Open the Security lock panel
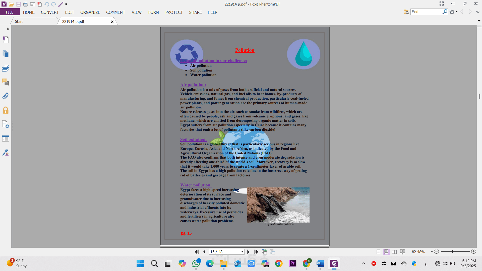 pyautogui.click(x=6, y=110)
